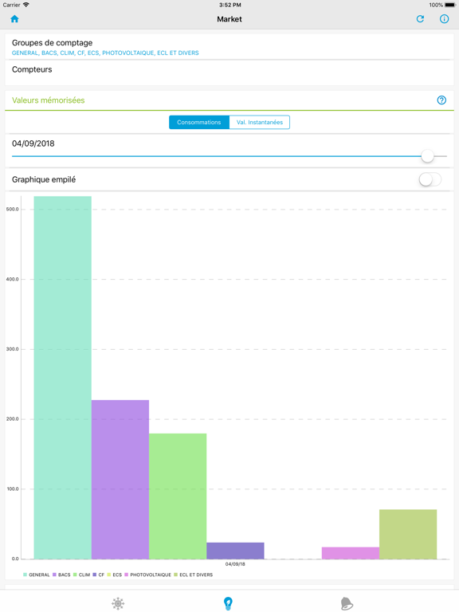Switch to the Consommations tab
The image size is (459, 612).
click(199, 122)
